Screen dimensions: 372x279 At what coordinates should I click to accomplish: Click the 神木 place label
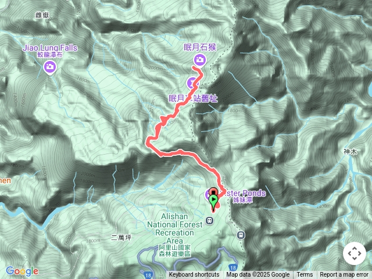coord(350,151)
